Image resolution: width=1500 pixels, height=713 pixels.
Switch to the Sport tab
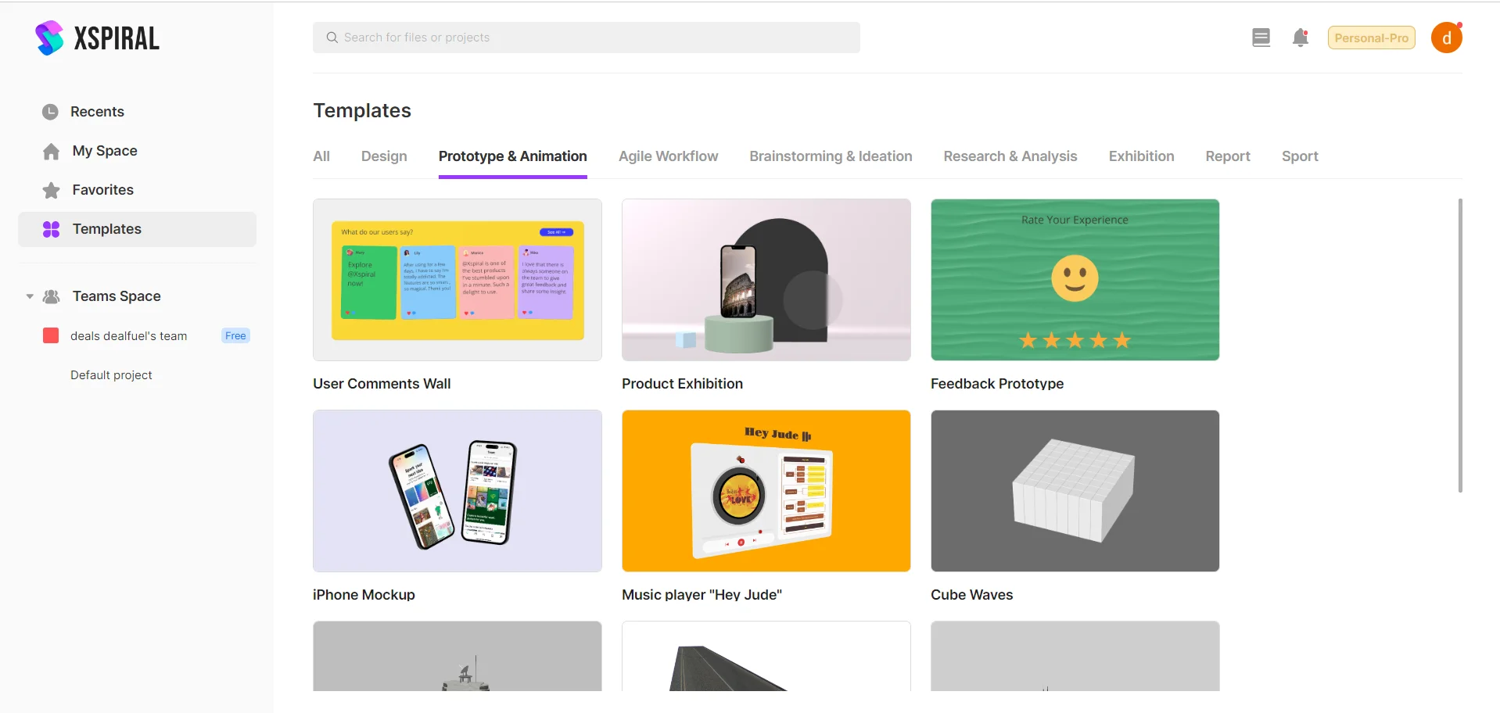(1300, 156)
